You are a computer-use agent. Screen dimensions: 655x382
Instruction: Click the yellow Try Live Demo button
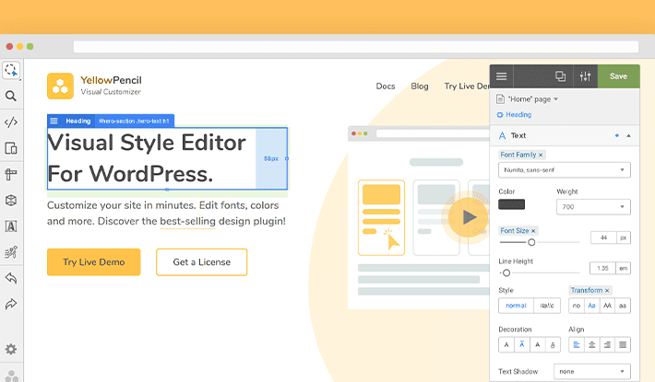93,262
